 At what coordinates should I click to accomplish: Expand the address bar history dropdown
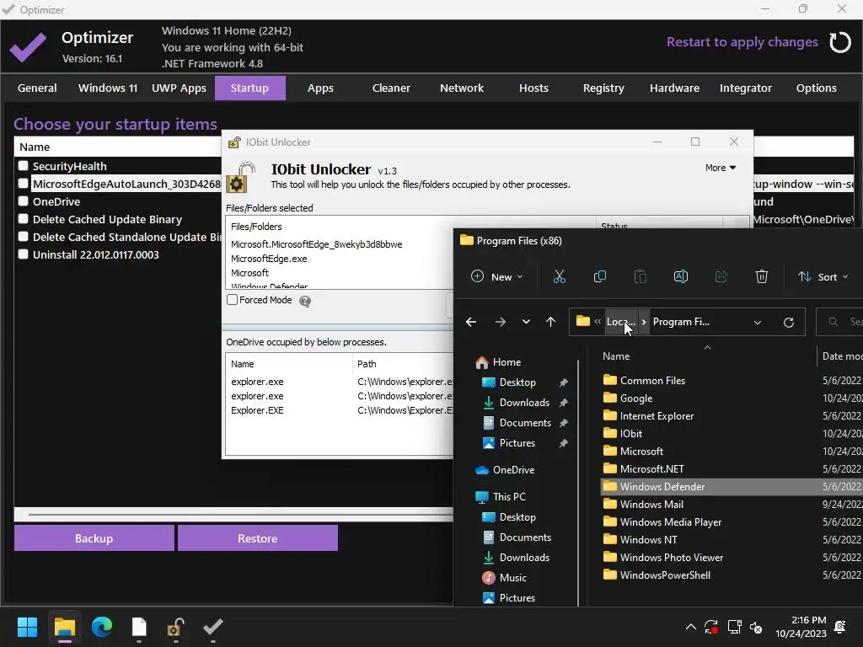[758, 323]
